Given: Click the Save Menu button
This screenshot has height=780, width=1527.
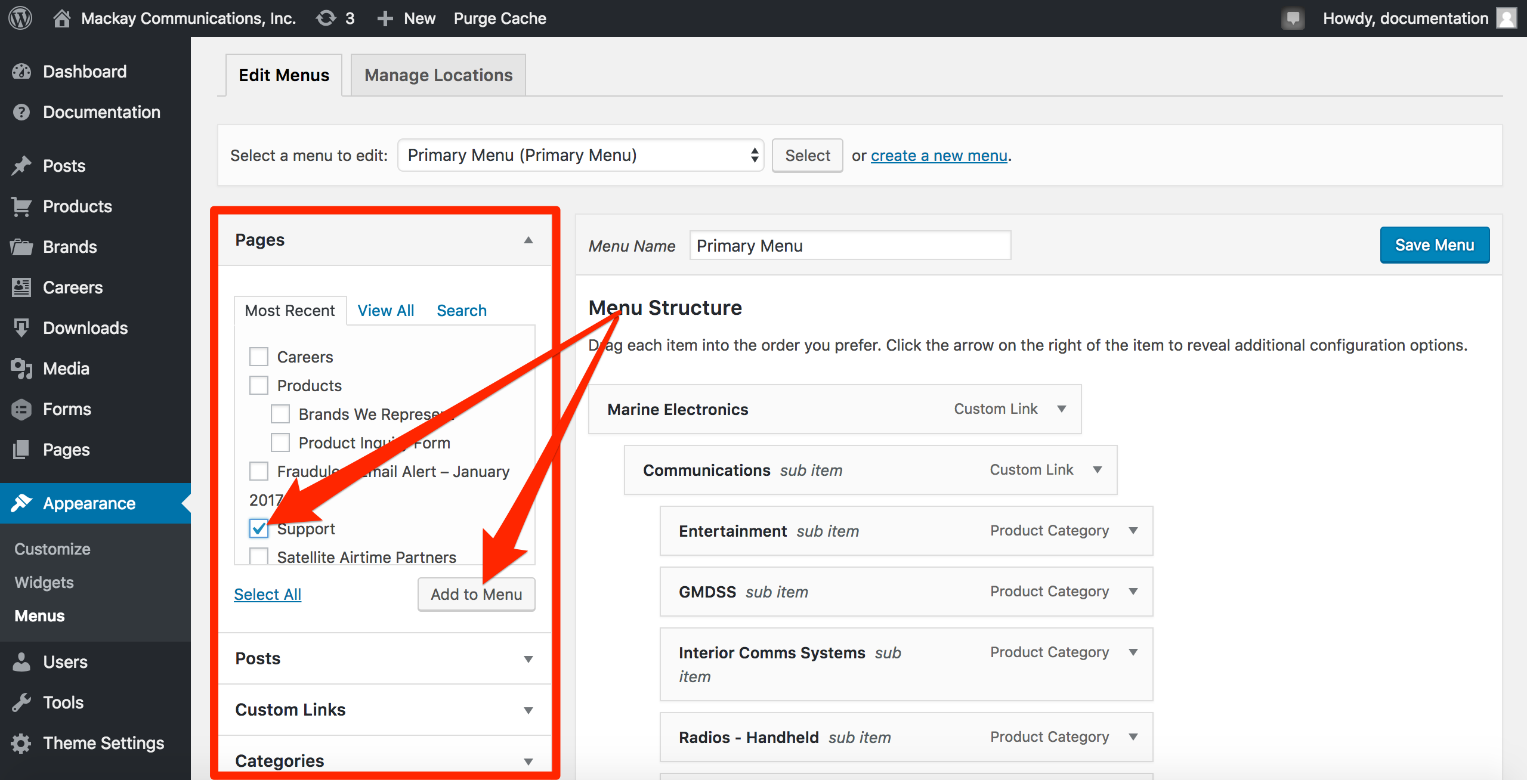Looking at the screenshot, I should click(1435, 245).
